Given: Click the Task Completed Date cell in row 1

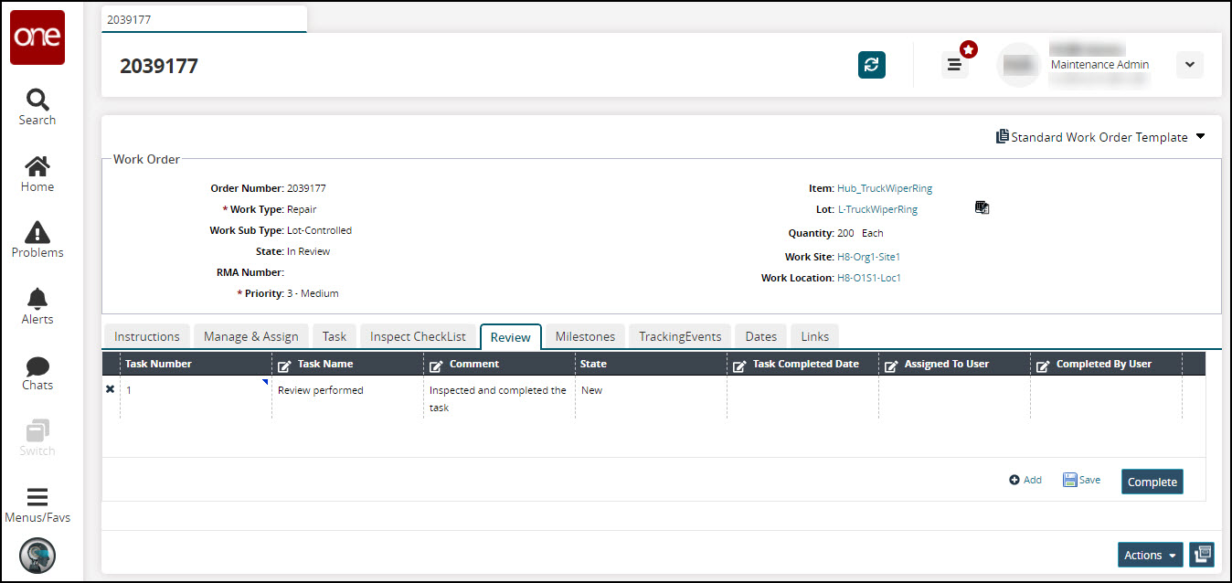Looking at the screenshot, I should (802, 397).
